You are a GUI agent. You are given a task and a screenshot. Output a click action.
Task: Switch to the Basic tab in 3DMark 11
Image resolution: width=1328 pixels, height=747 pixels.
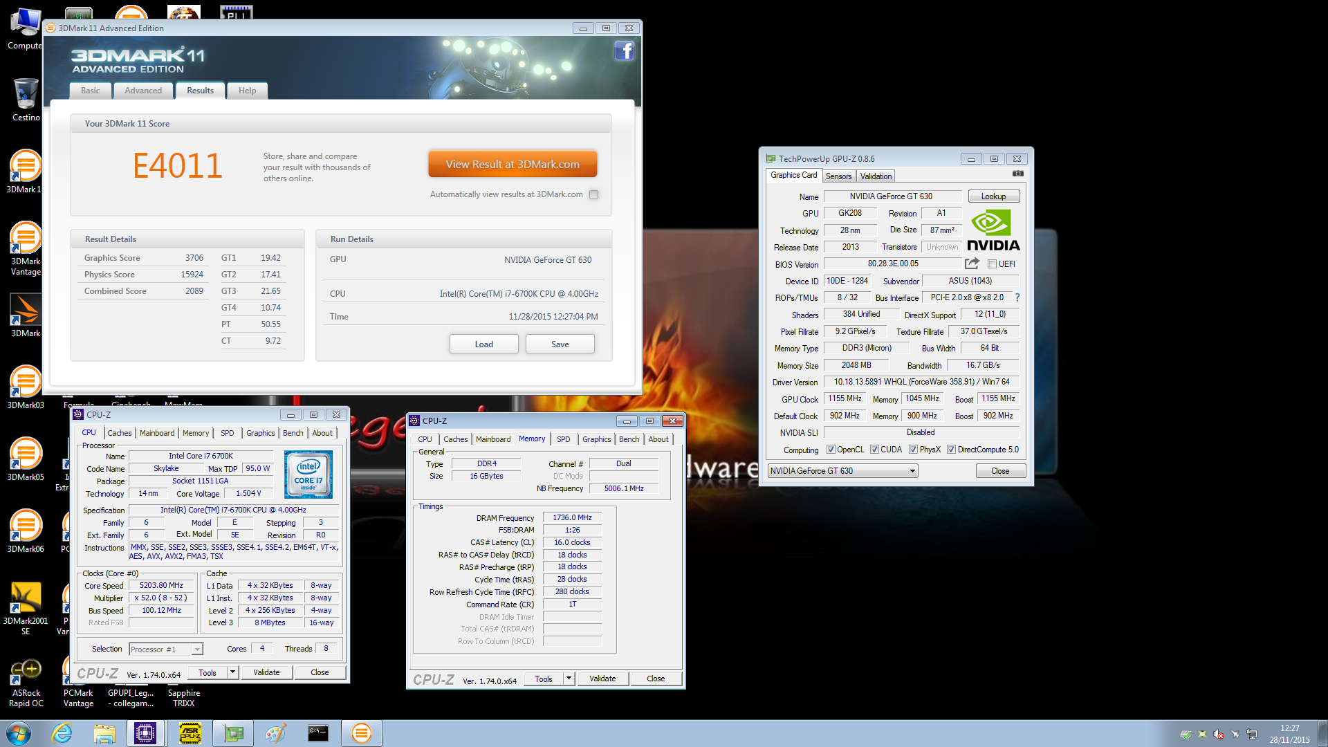[x=90, y=91]
